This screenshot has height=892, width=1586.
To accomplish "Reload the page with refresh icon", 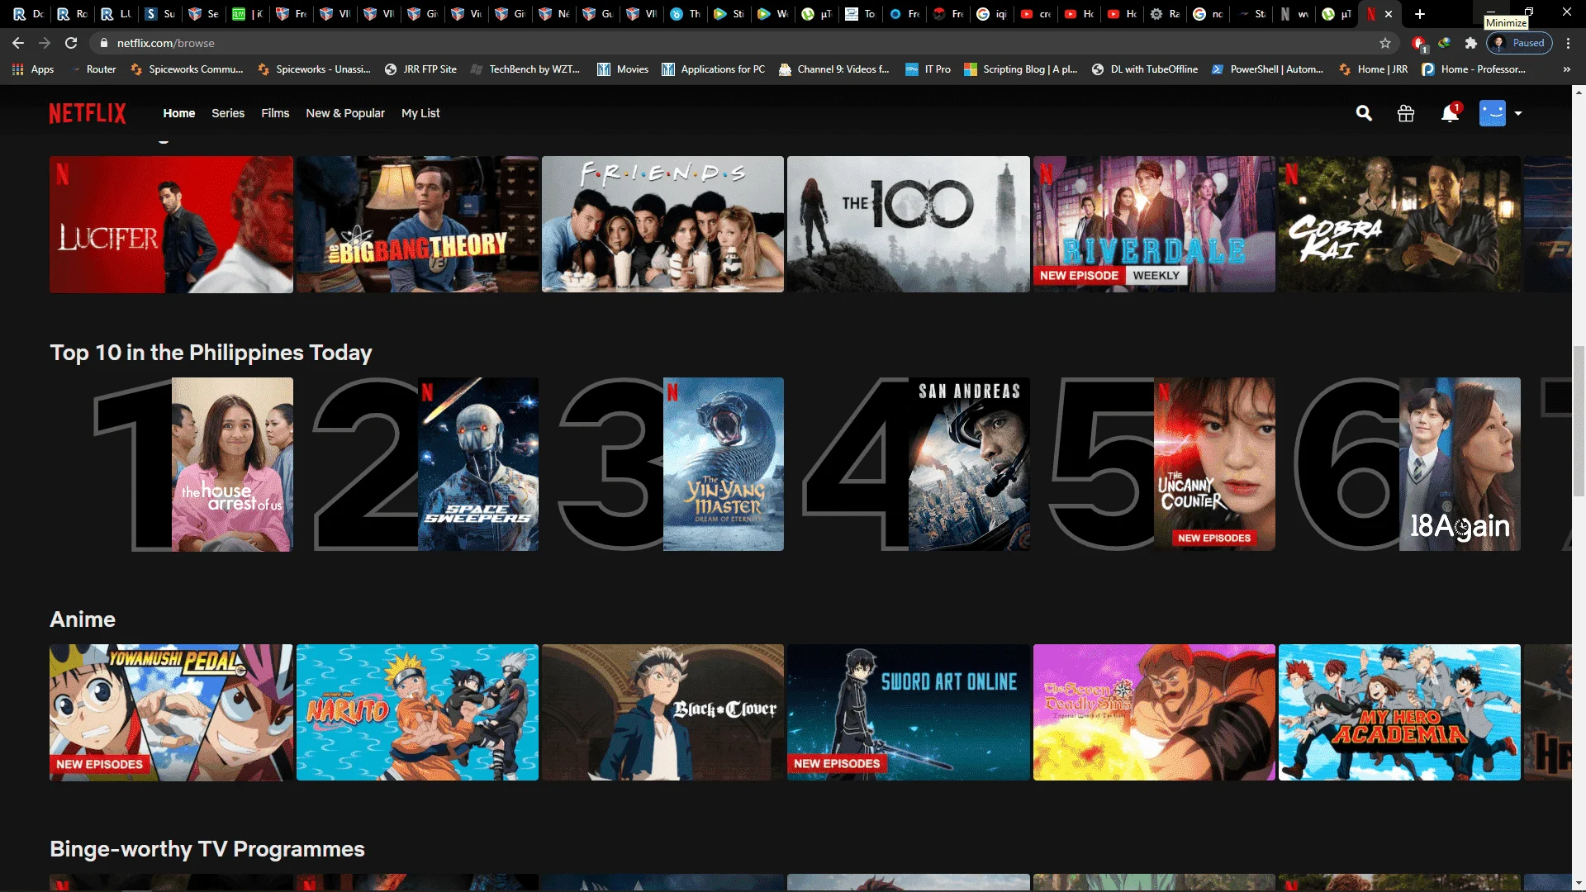I will tap(71, 43).
